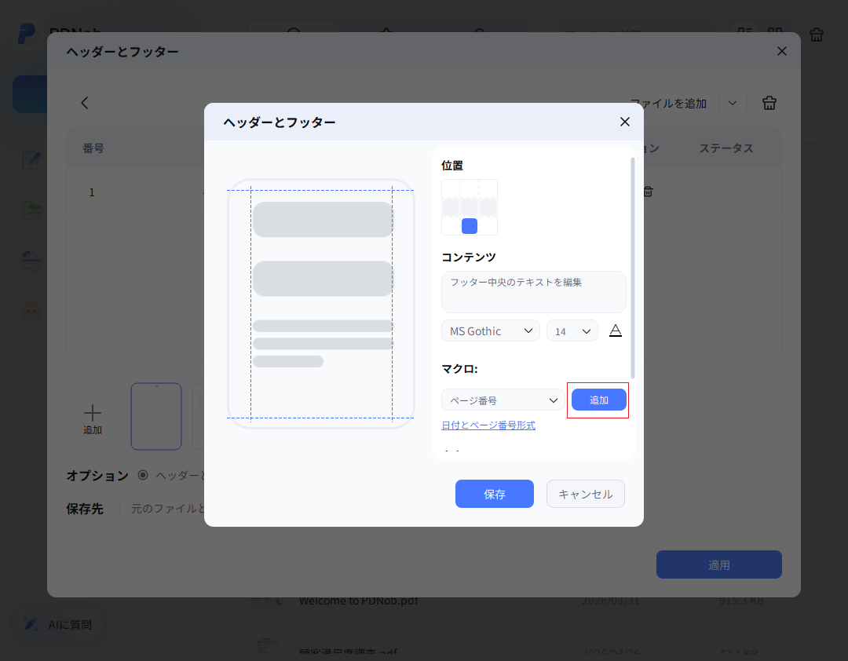Open the MS Gothic font dropdown
The height and width of the screenshot is (661, 848).
click(490, 330)
